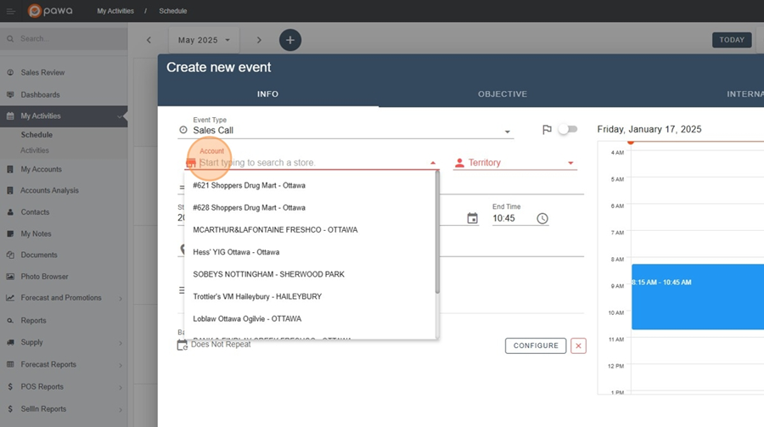Click the repeat calendar icon near Does Not Repeat
This screenshot has width=764, height=427.
coord(182,346)
